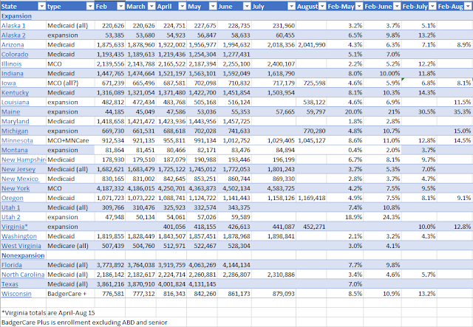The height and width of the screenshot is (327, 473).
Task: Open the Oregon link
Action: click(13, 198)
